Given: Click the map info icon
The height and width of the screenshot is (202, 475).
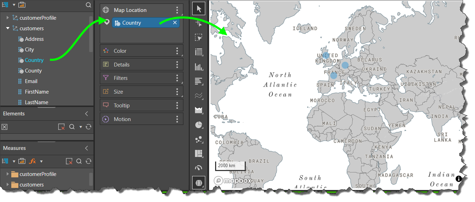Looking at the screenshot, I should pos(459,179).
